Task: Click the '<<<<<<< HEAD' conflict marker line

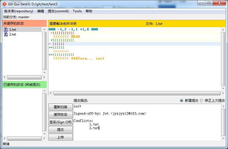Action: pyautogui.click(x=67, y=37)
